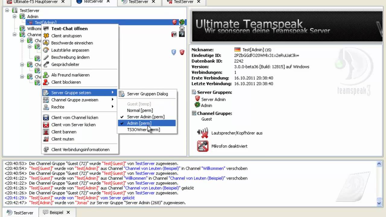Click the "Jonas" name in chat log
The height and width of the screenshot is (217, 386).
81,203
